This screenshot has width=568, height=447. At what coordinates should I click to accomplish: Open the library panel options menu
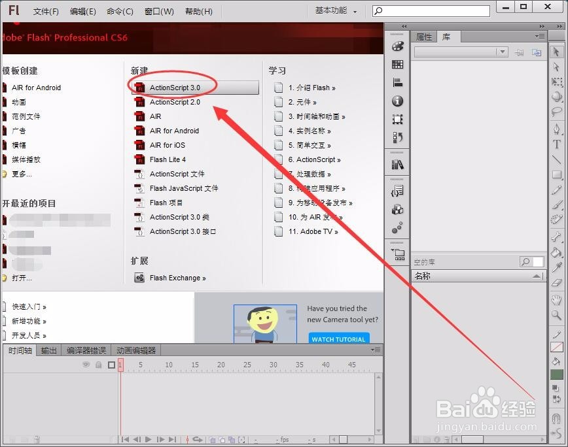tap(540, 36)
